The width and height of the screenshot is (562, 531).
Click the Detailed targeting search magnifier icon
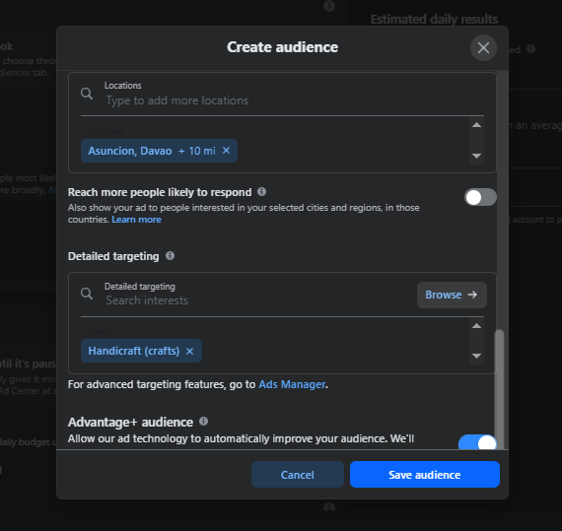coord(87,294)
